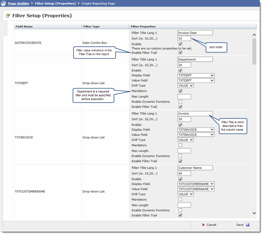Click Drop-down List type for TXTCUSTOMERNAME
263x235 pixels.
[x=94, y=192]
